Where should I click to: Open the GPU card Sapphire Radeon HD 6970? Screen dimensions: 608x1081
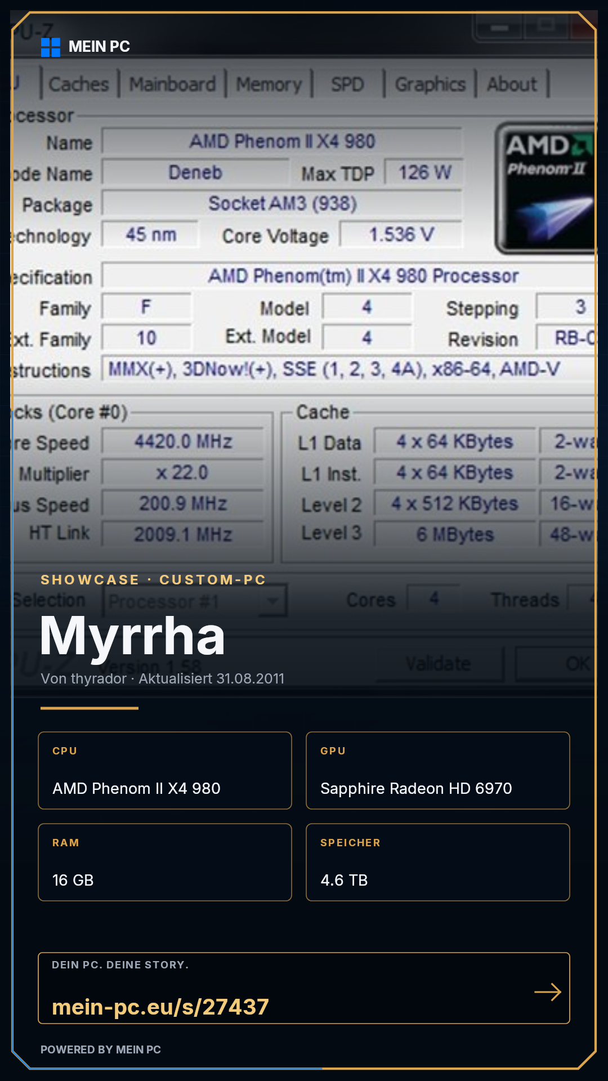tap(438, 770)
